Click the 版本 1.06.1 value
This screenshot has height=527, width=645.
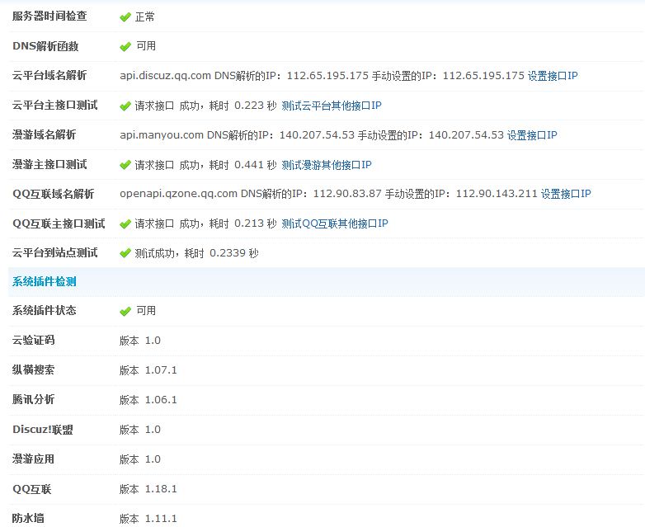148,400
